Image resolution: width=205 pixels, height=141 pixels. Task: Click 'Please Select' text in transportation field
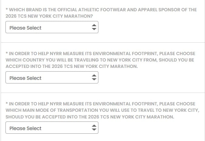coord(26,128)
